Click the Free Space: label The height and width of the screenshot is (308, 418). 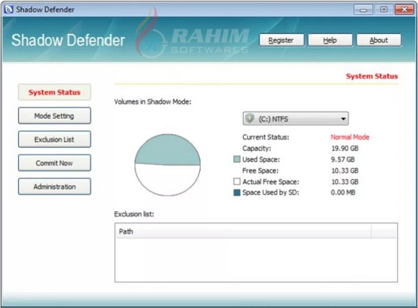(x=260, y=171)
